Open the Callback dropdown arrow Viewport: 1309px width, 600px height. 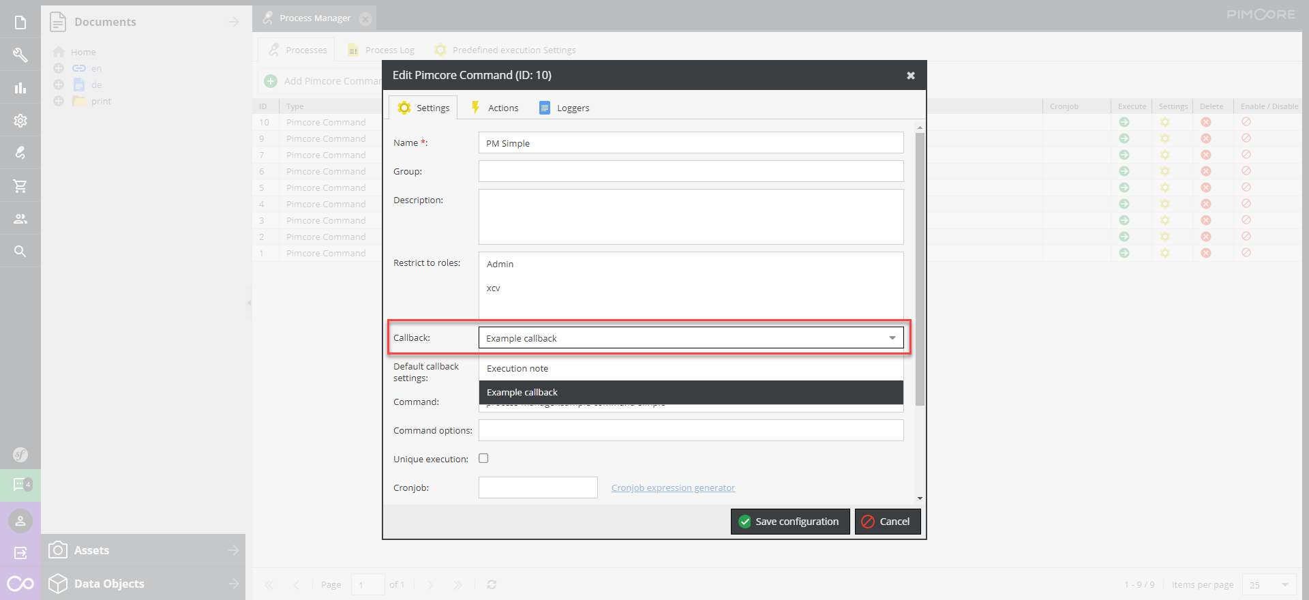(892, 338)
